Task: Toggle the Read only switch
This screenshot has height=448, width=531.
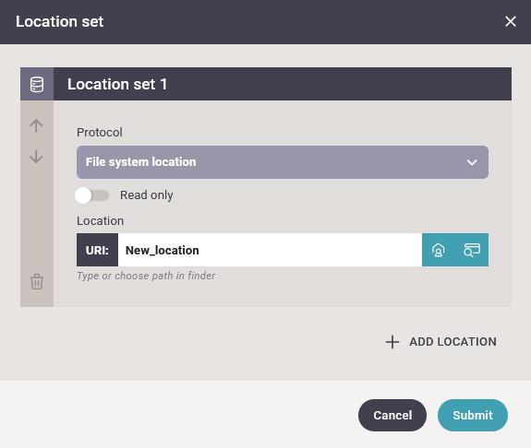Action: click(91, 195)
